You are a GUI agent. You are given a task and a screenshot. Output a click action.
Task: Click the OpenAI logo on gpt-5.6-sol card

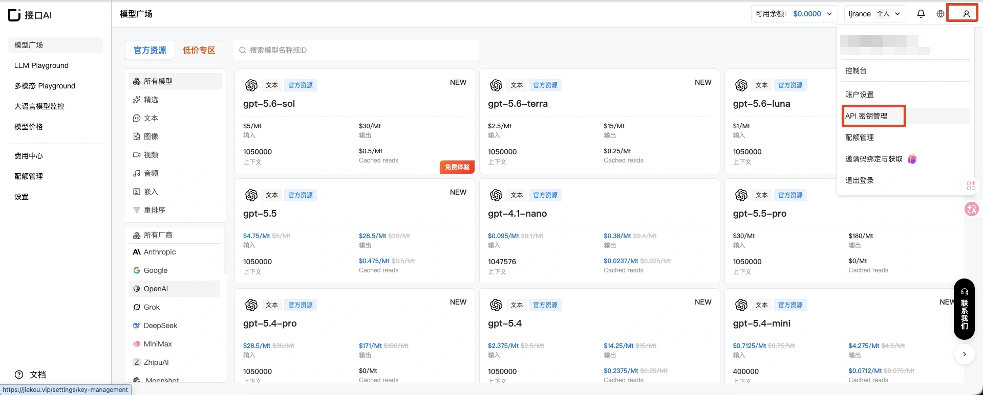(x=251, y=85)
